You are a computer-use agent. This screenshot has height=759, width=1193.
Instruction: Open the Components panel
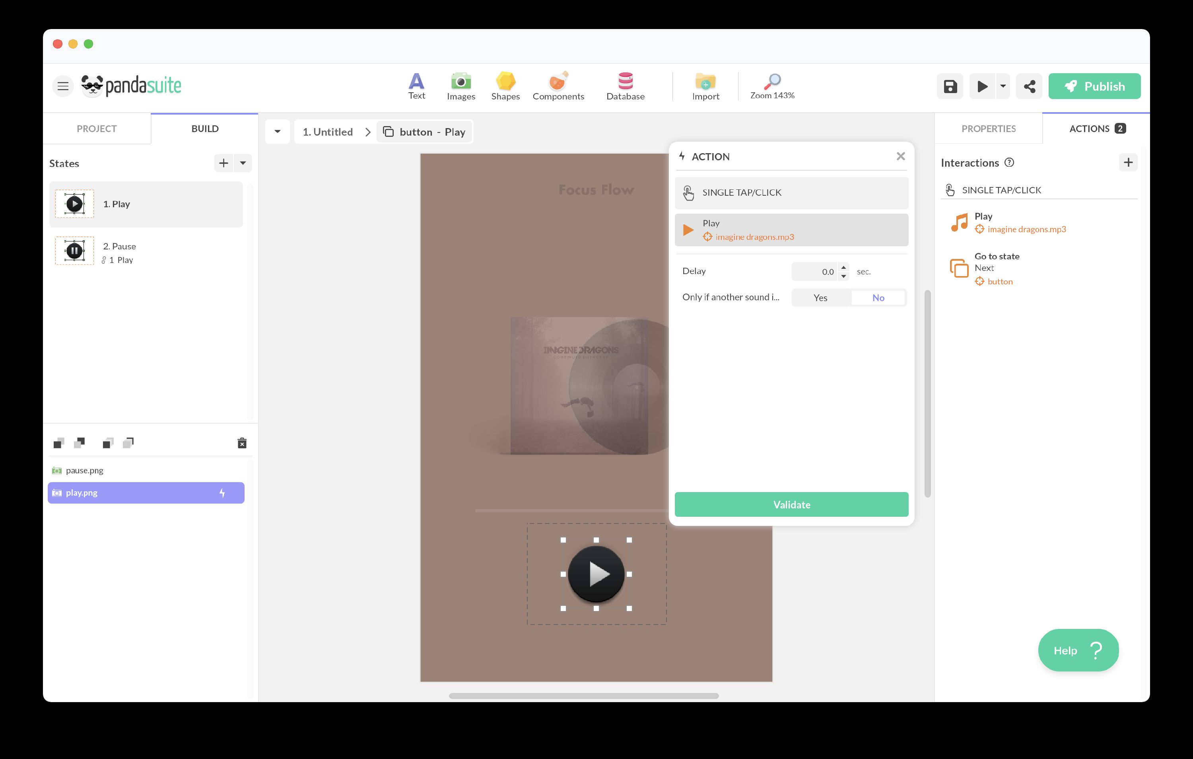click(558, 86)
